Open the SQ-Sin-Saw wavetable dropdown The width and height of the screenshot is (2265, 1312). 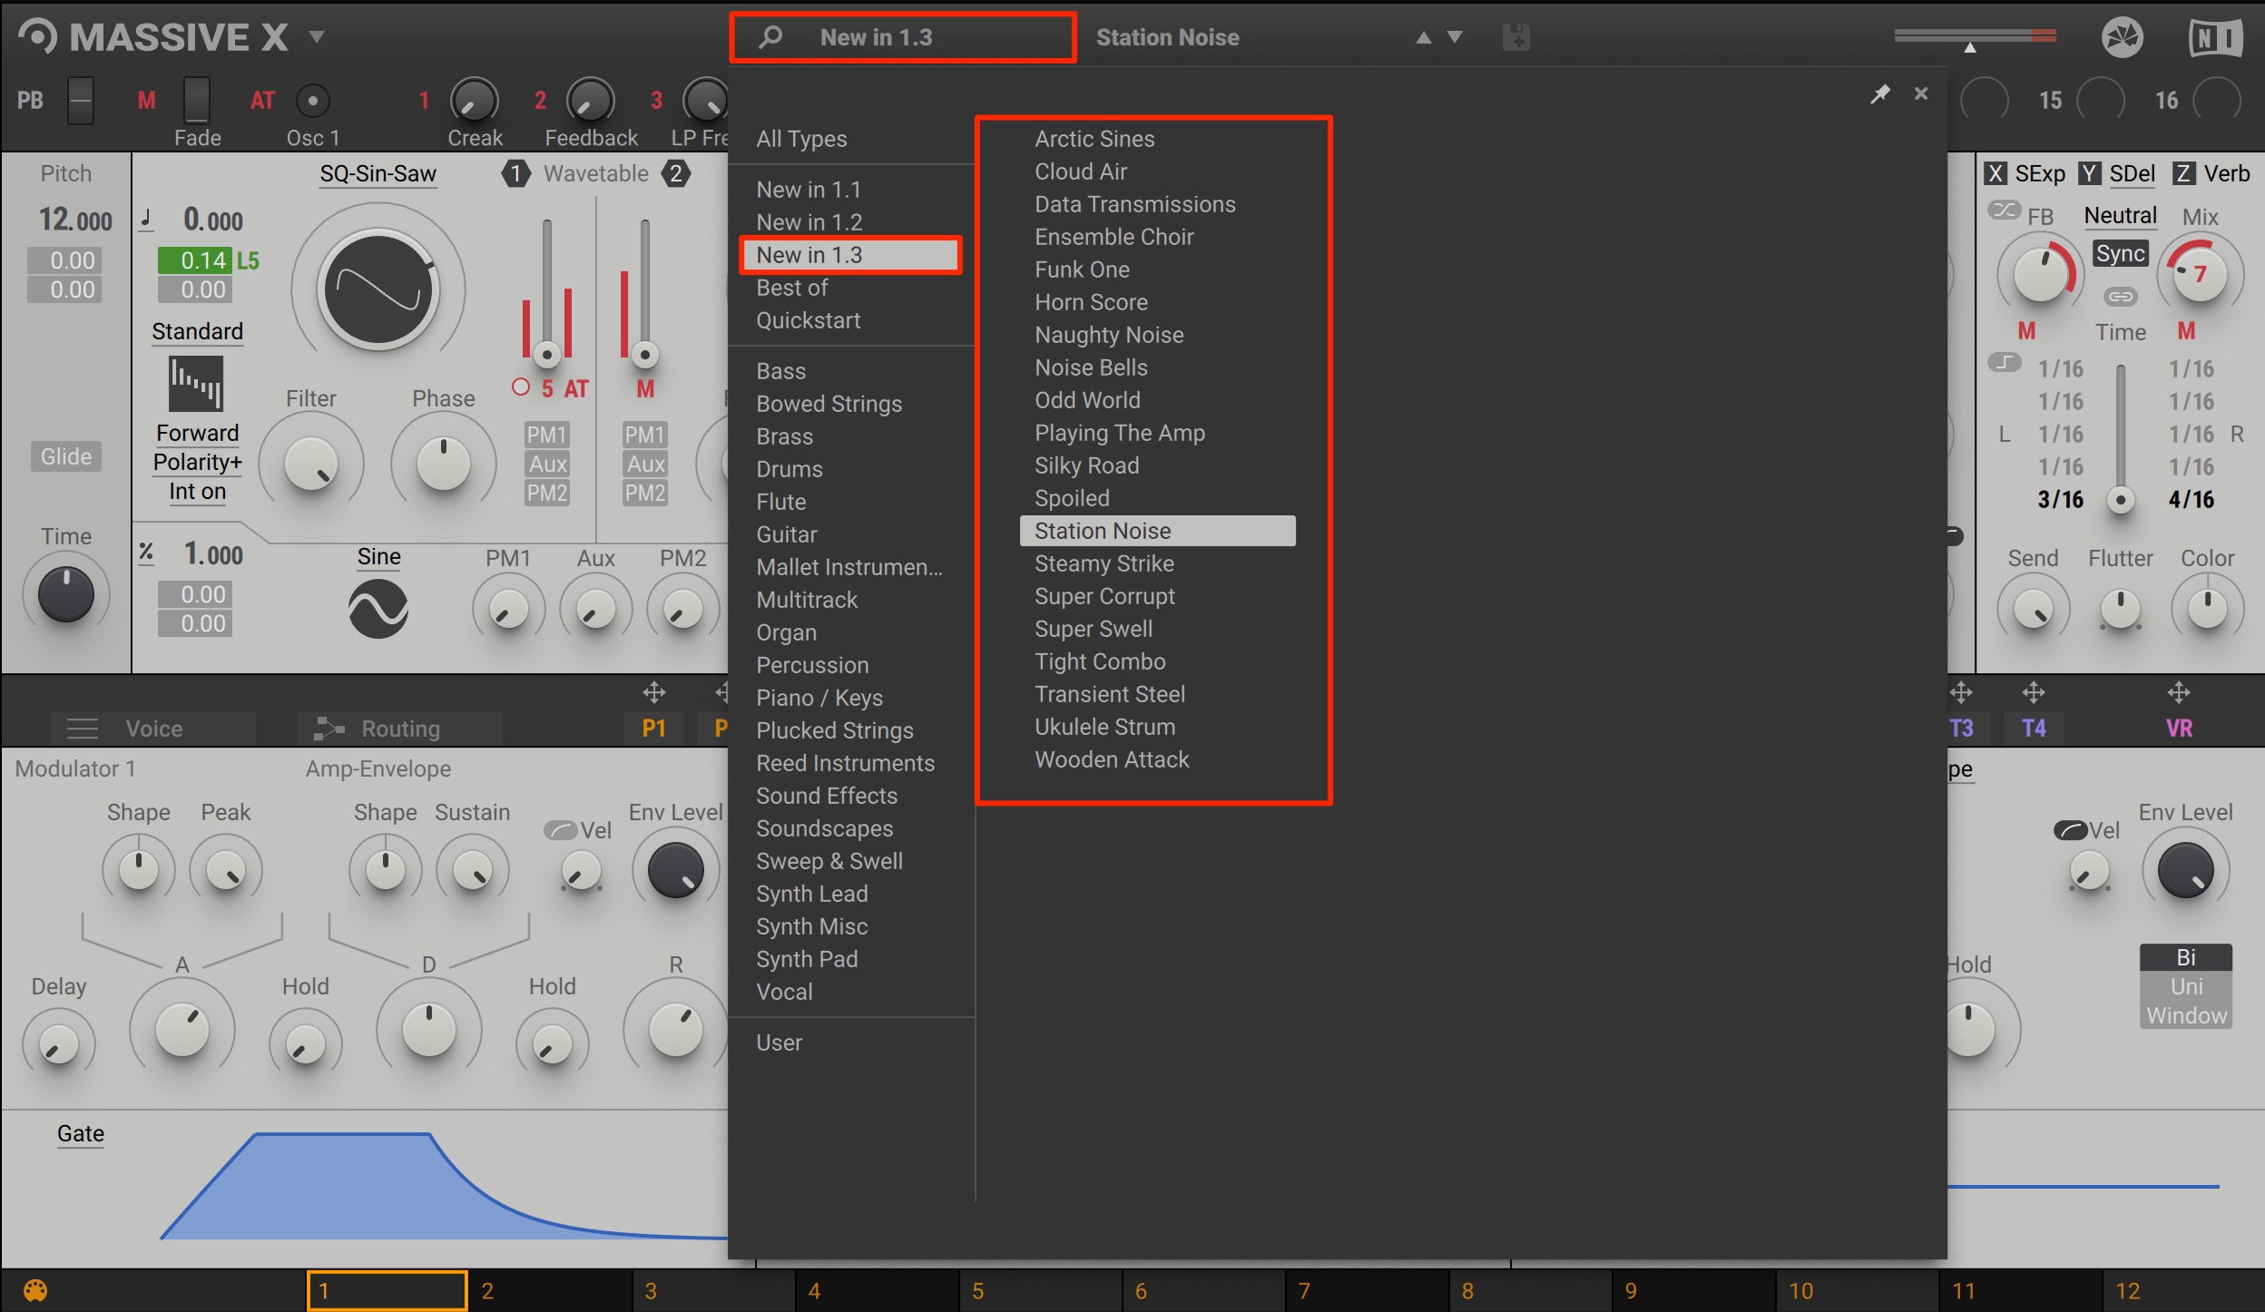pyautogui.click(x=378, y=173)
